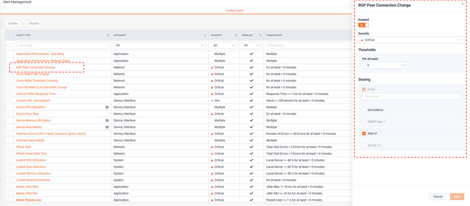Close the BGP Peer Connection Change panel
The width and height of the screenshot is (470, 206).
[x=463, y=4]
